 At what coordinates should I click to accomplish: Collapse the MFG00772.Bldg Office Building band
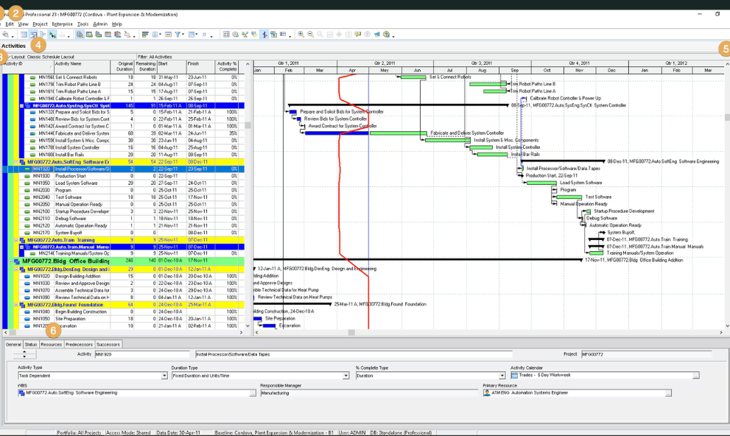click(10, 261)
